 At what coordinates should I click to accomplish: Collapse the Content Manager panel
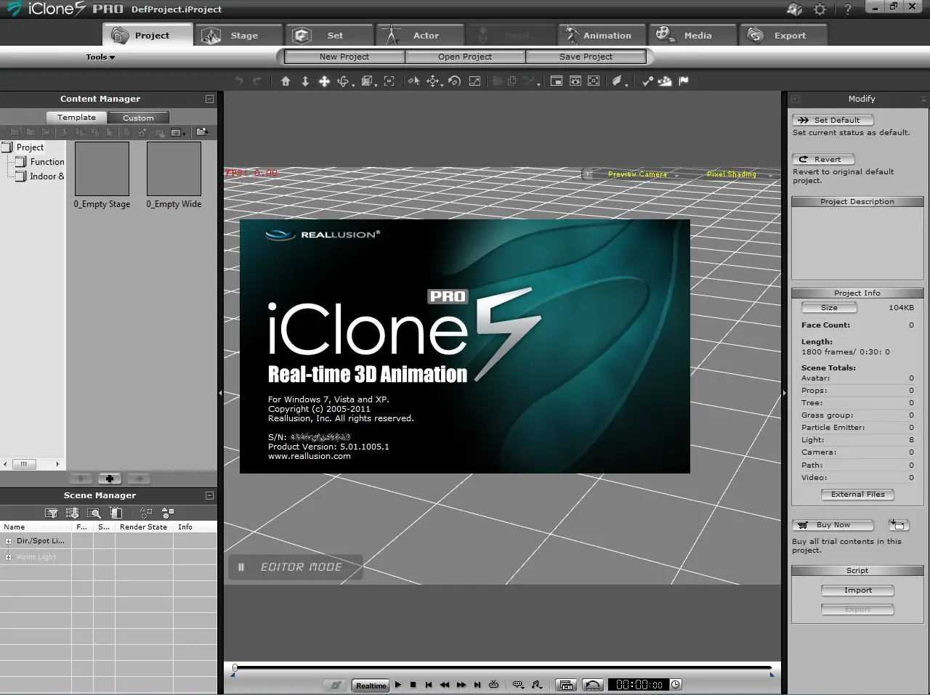(x=209, y=99)
